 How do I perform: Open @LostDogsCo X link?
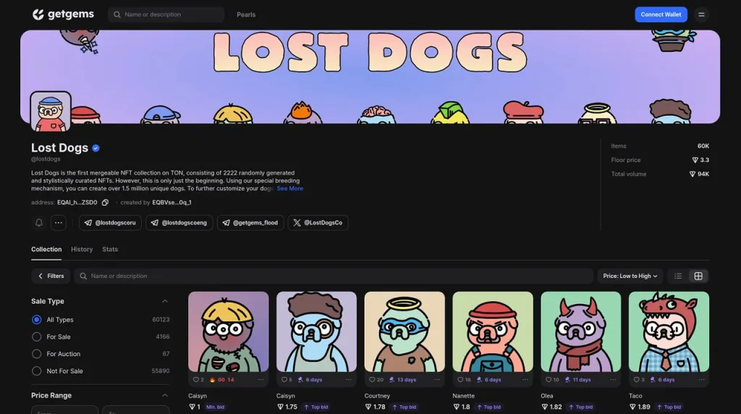point(318,223)
